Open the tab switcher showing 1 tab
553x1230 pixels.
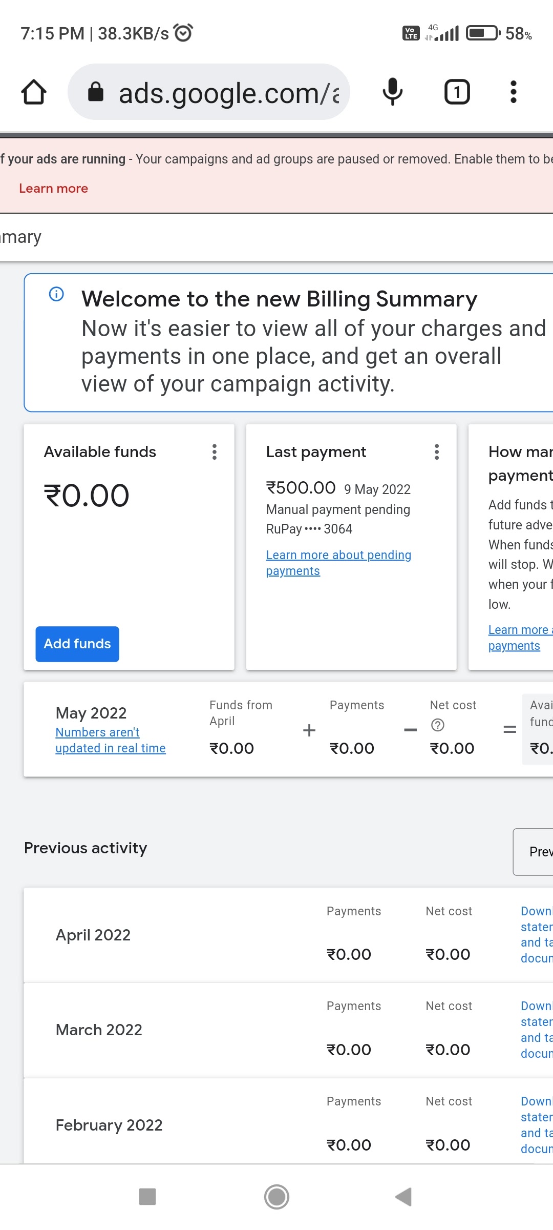(457, 92)
